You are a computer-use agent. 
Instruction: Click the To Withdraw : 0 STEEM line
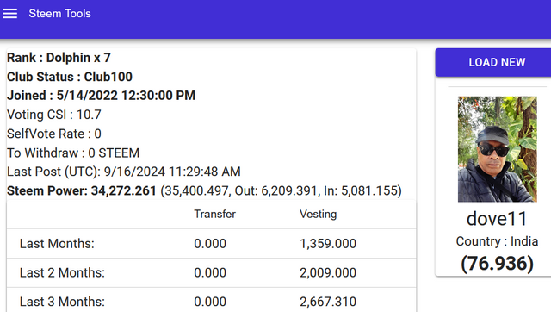click(x=73, y=153)
